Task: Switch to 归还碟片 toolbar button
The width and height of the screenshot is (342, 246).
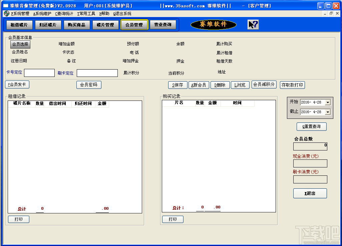Action: tap(48, 25)
